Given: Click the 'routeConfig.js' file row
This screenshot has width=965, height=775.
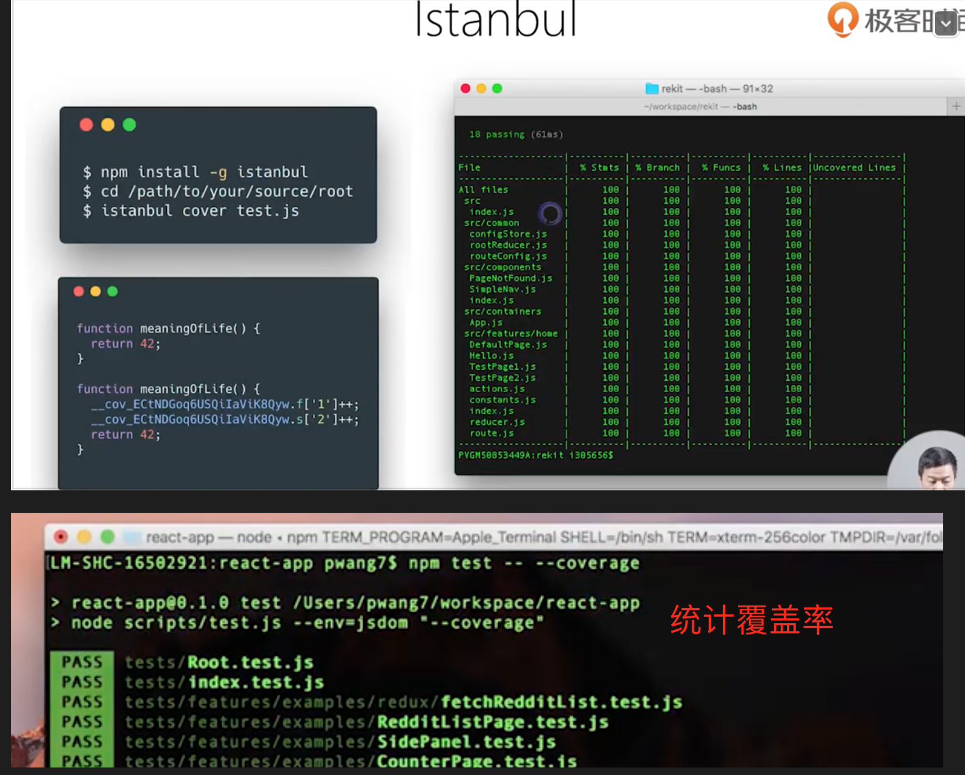Looking at the screenshot, I should coord(508,256).
